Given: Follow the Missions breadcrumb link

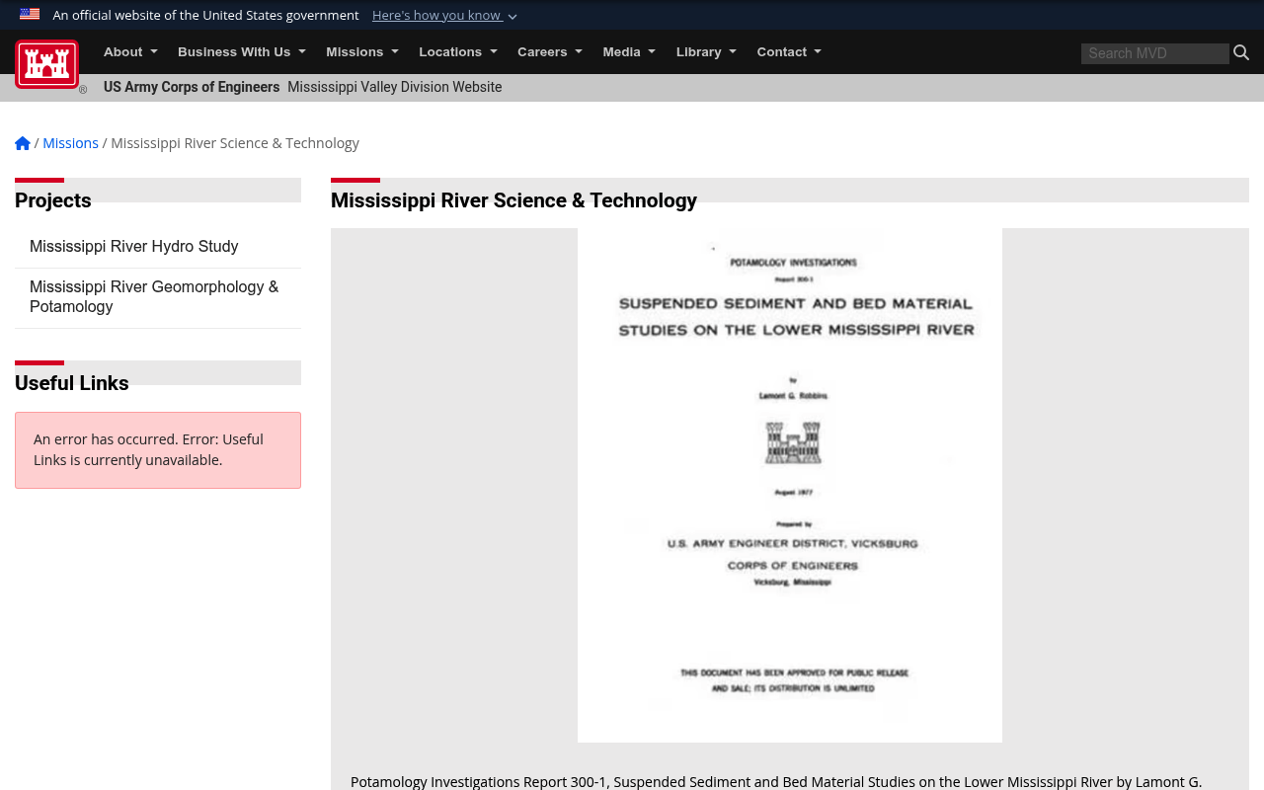Looking at the screenshot, I should [70, 143].
